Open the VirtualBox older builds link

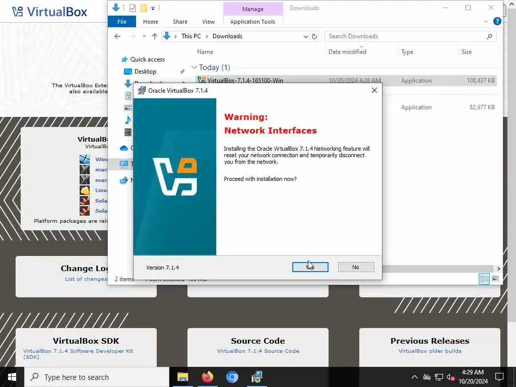point(430,351)
